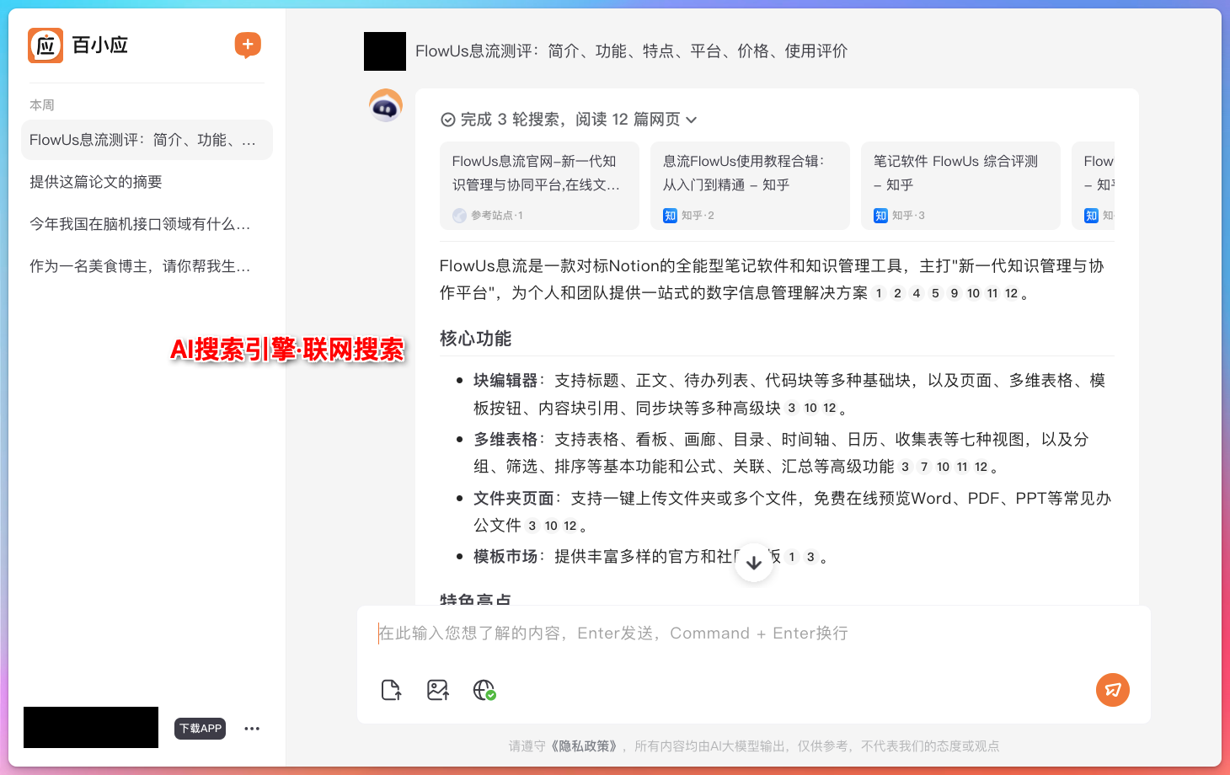Click the message input field

754,633
